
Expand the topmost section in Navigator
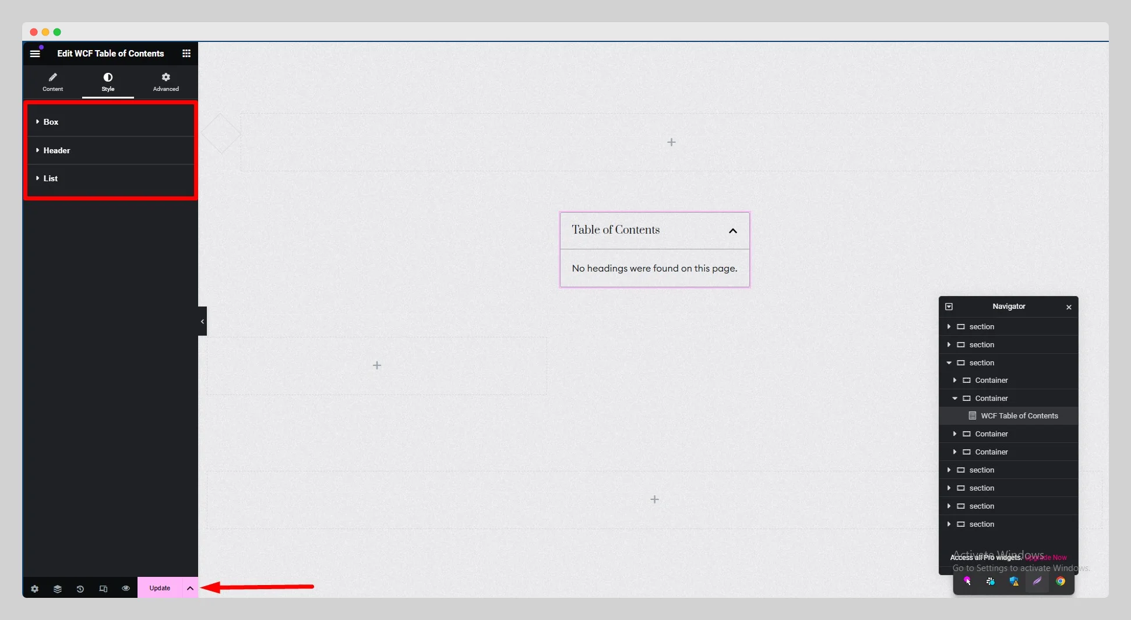(x=949, y=327)
